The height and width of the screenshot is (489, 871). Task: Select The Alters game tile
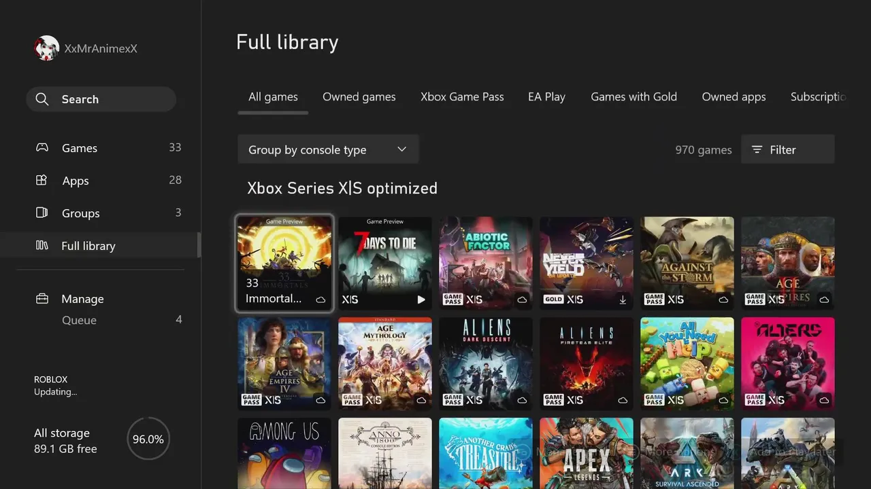[x=788, y=364]
